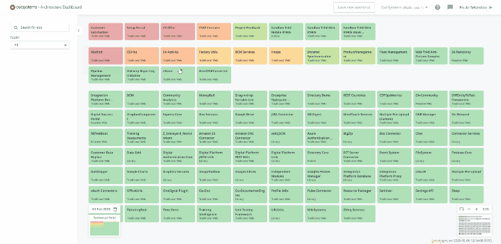Open the Connector Services tile

(466, 137)
